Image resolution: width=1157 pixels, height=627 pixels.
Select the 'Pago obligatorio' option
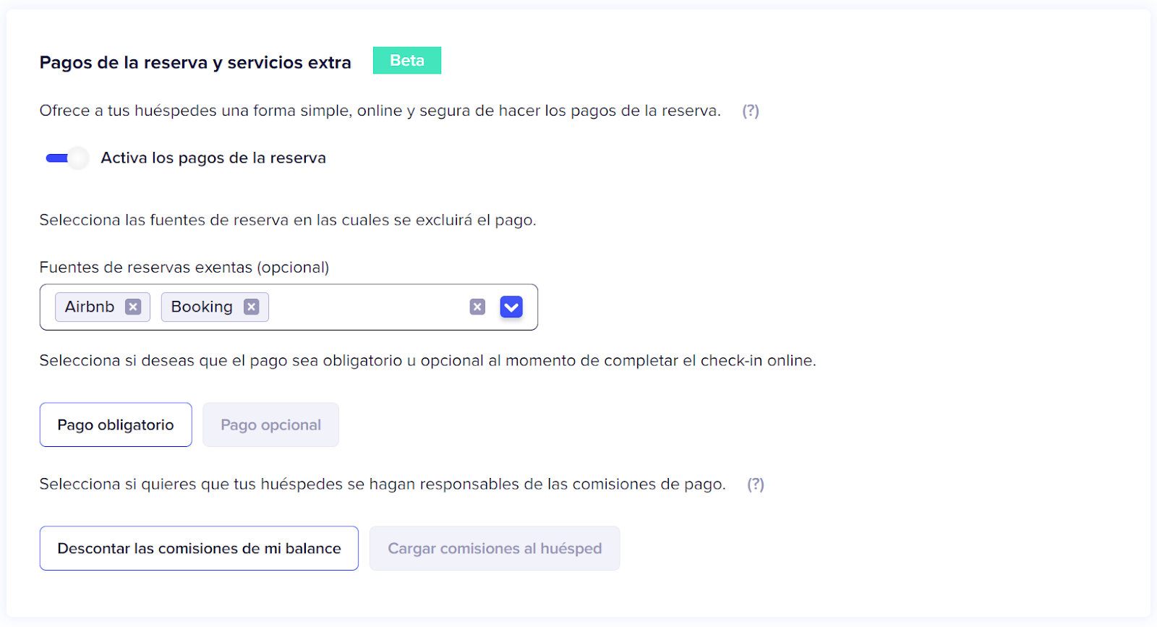[116, 425]
